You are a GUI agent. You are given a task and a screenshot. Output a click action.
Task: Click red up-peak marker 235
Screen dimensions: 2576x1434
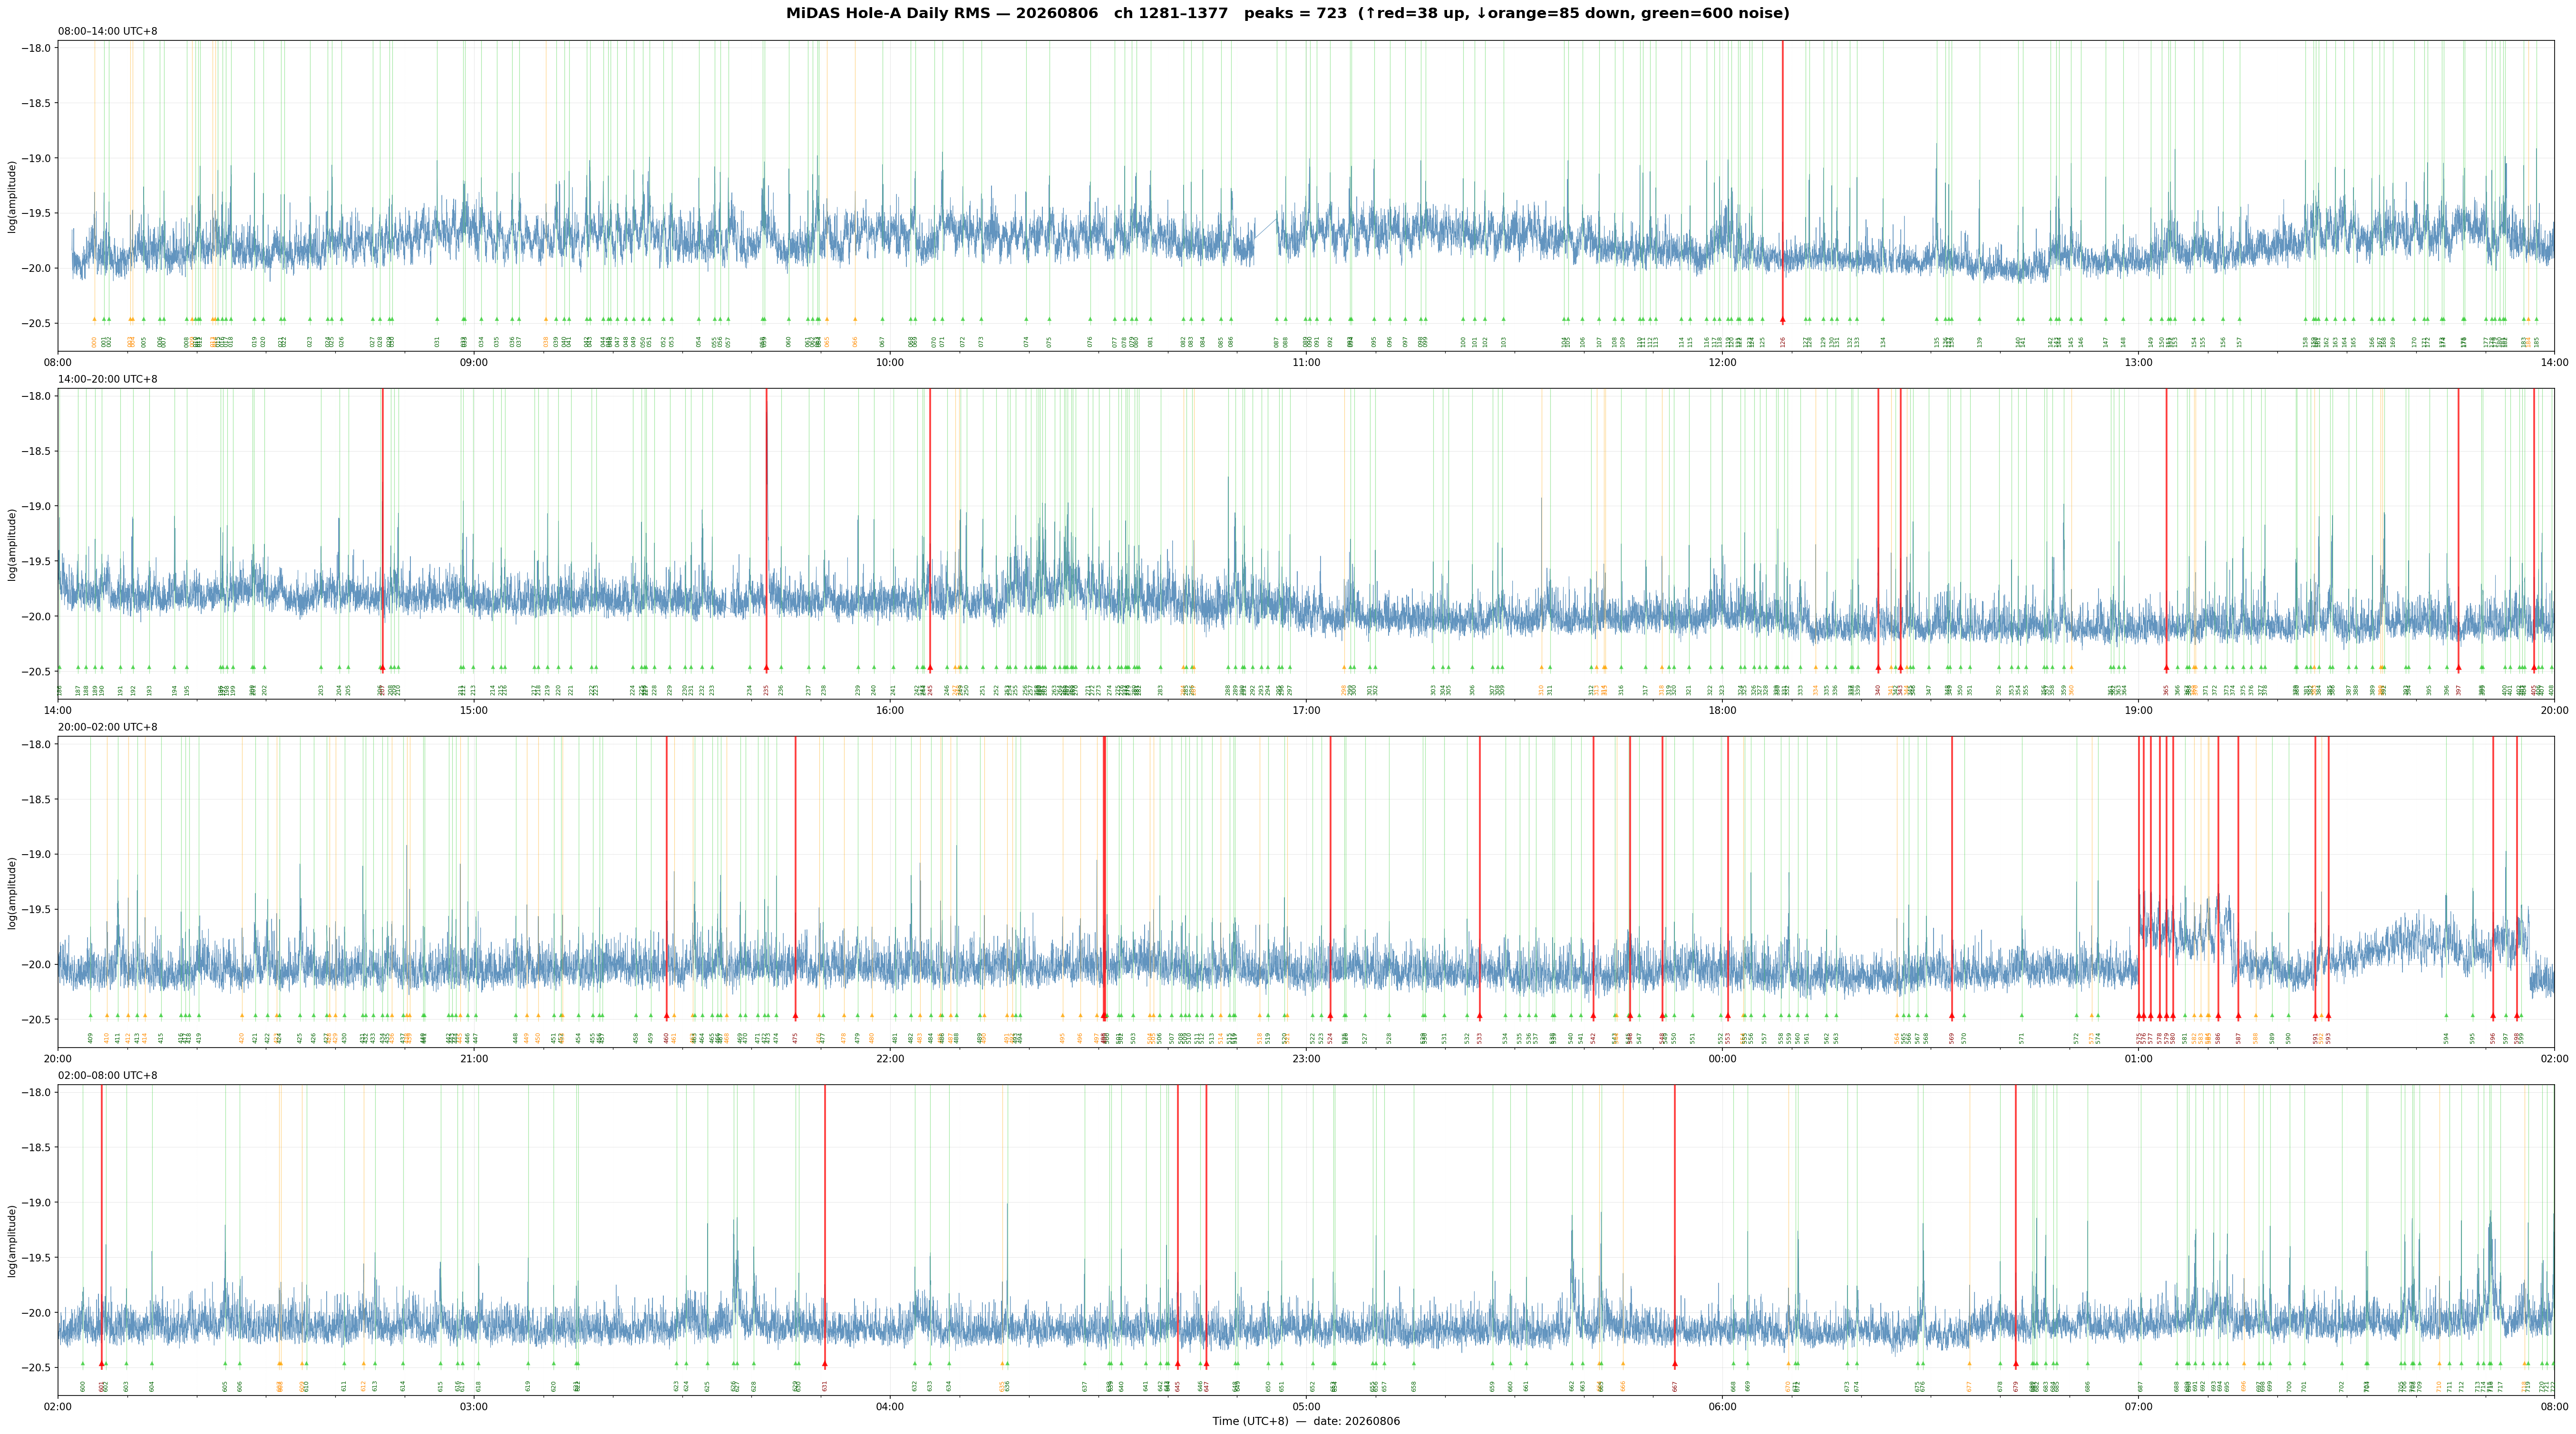pos(766,667)
